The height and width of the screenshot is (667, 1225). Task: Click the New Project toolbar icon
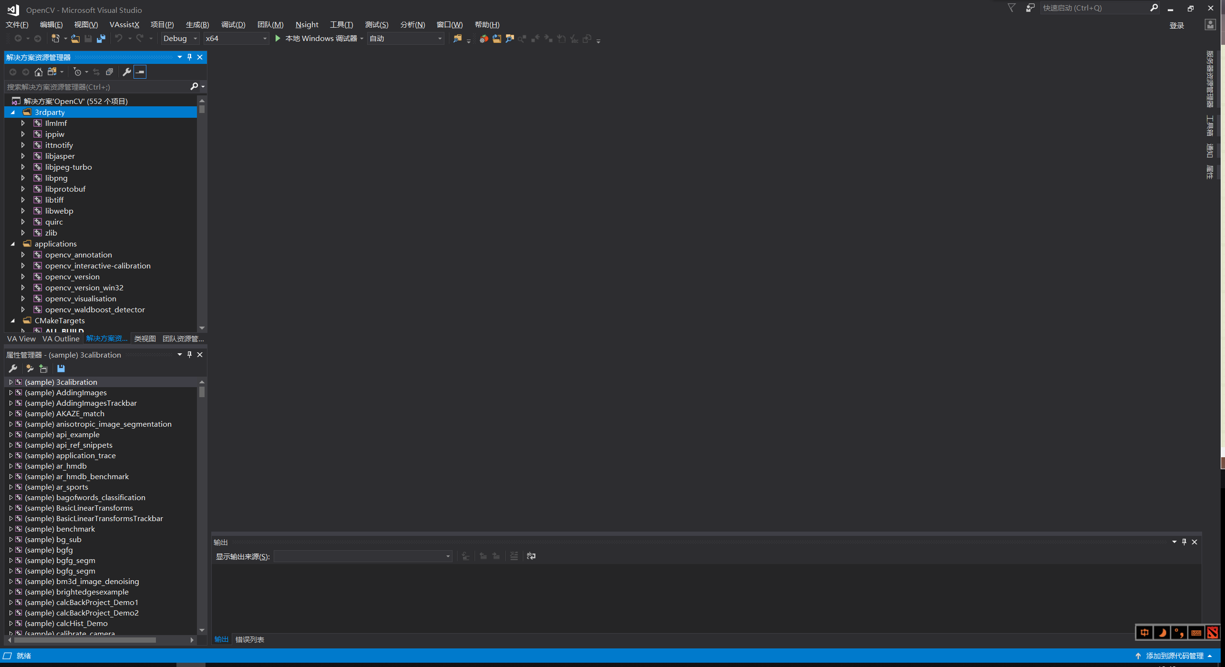(x=55, y=39)
